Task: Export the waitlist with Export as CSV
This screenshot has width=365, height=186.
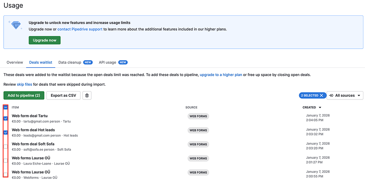Action: [63, 95]
